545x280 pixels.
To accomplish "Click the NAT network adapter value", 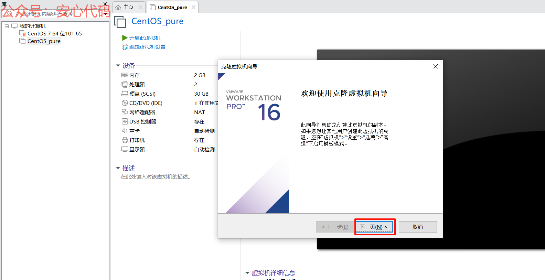I will 200,112.
